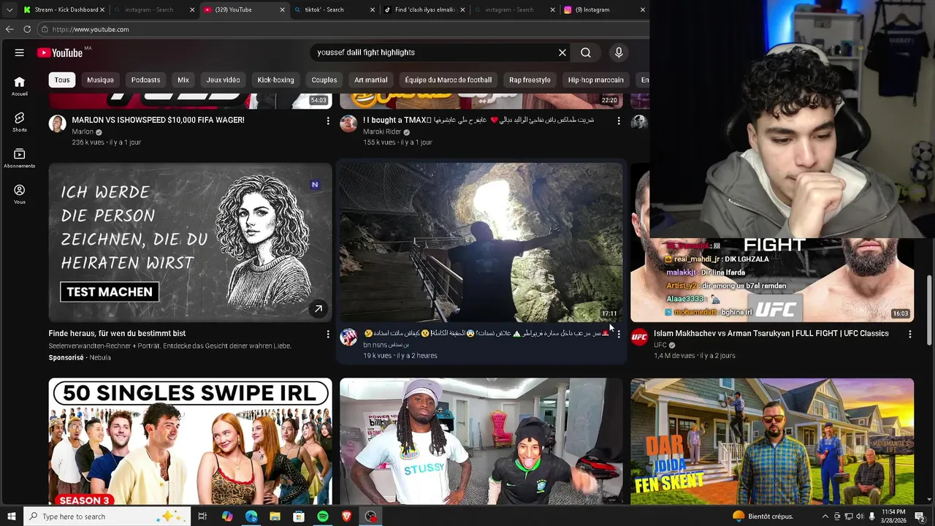Open options for Islam Makhachev fight video
935x526 pixels.
(x=909, y=334)
